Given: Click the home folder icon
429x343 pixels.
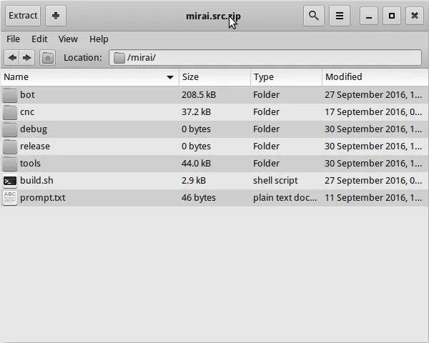Looking at the screenshot, I should tap(47, 58).
